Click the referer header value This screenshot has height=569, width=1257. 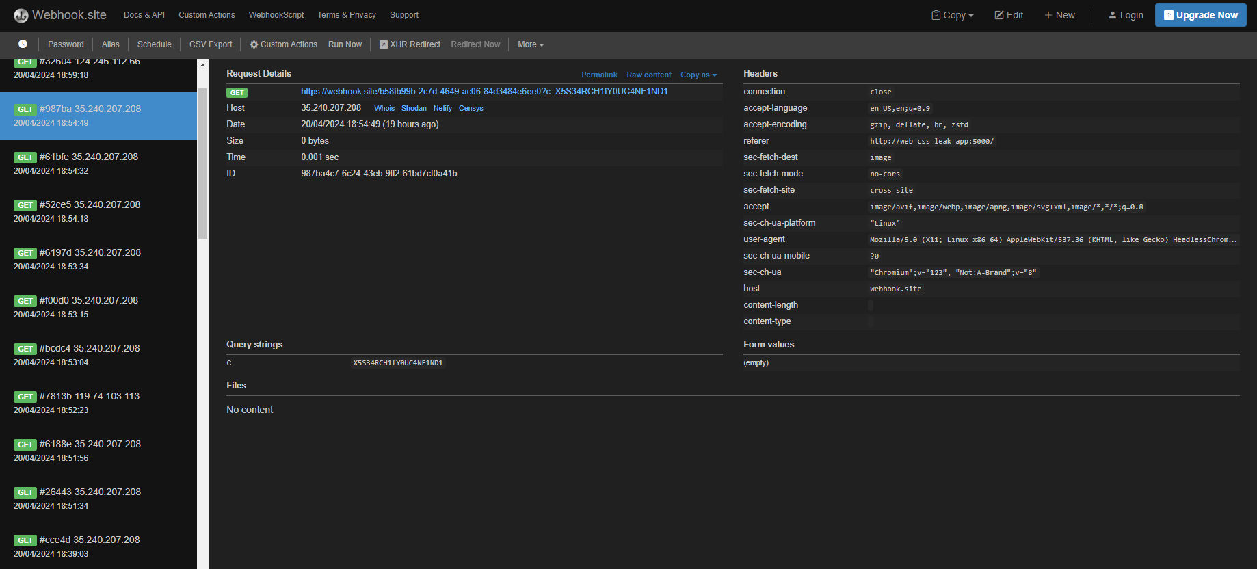(x=931, y=141)
